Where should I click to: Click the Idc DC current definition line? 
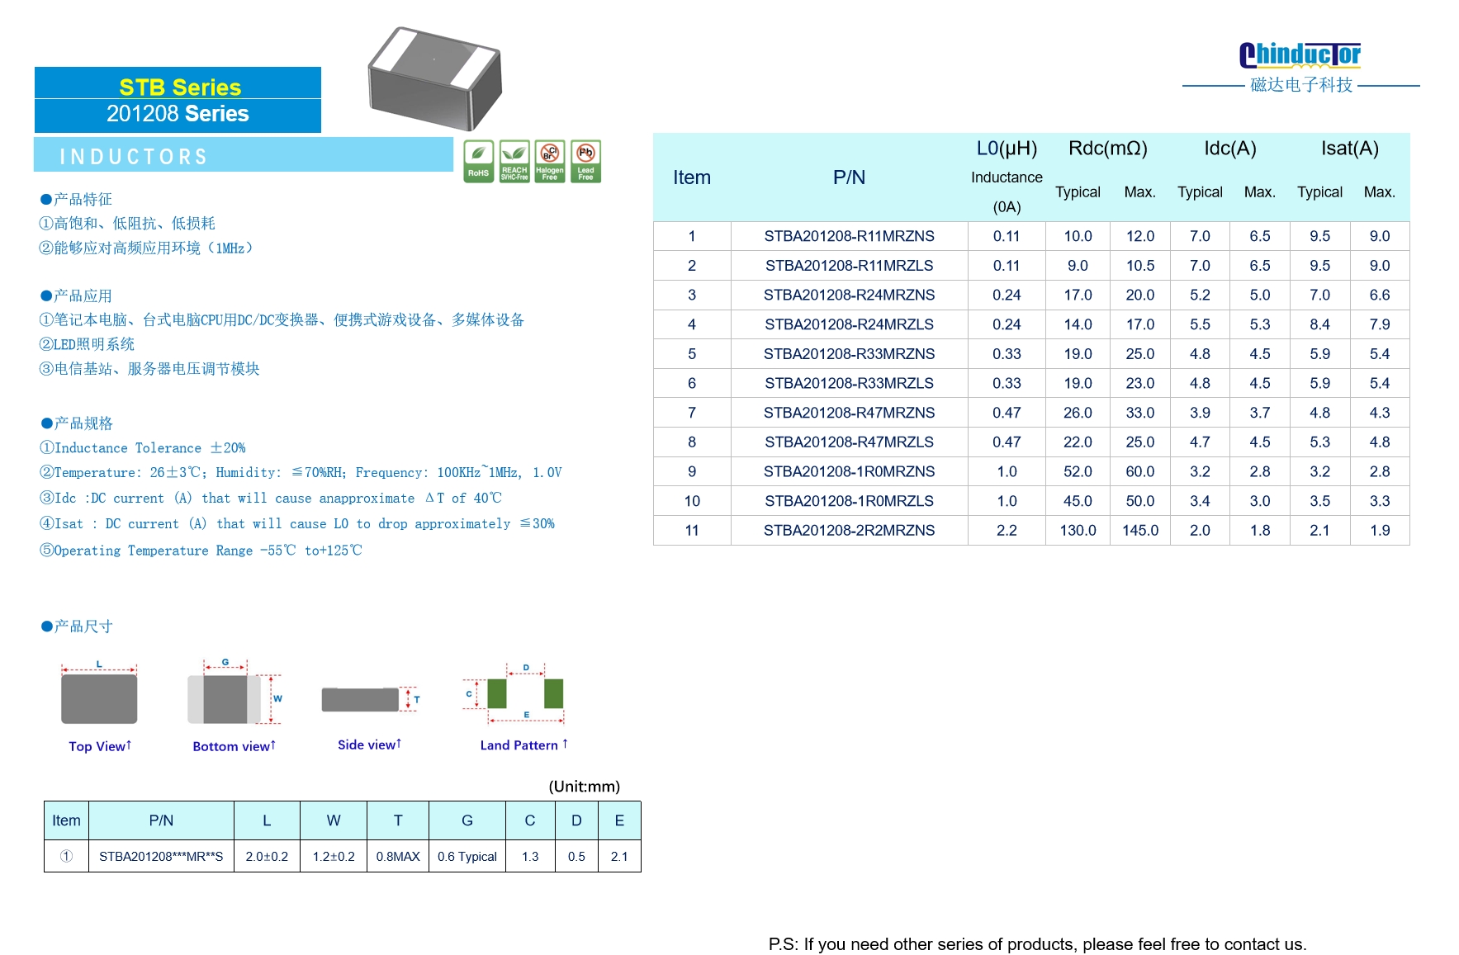pyautogui.click(x=271, y=499)
